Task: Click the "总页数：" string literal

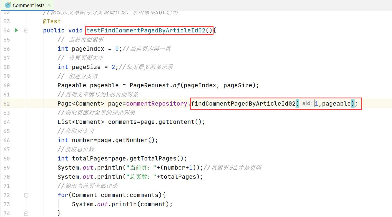Action: point(142,177)
